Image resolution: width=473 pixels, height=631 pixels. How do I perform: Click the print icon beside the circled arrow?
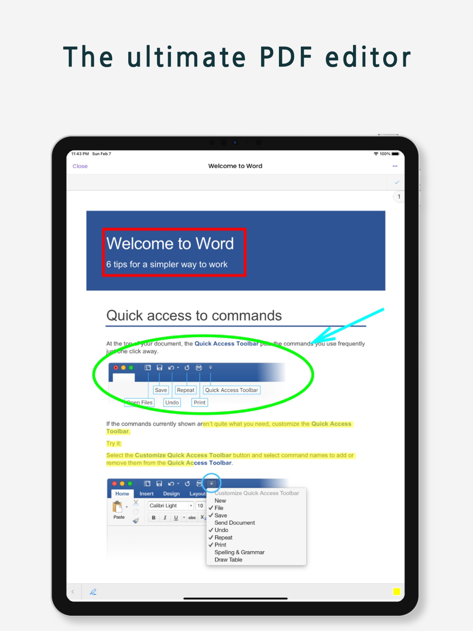click(x=199, y=483)
